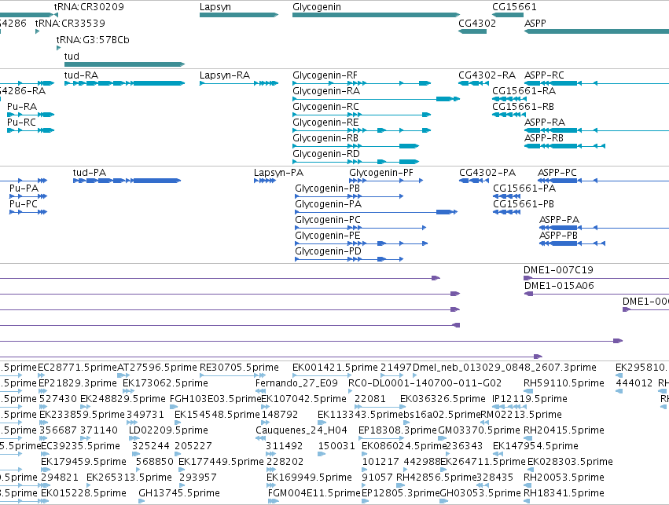The image size is (669, 505).
Task: Click the tRNA:CR33539 feature label
Action: [70, 23]
